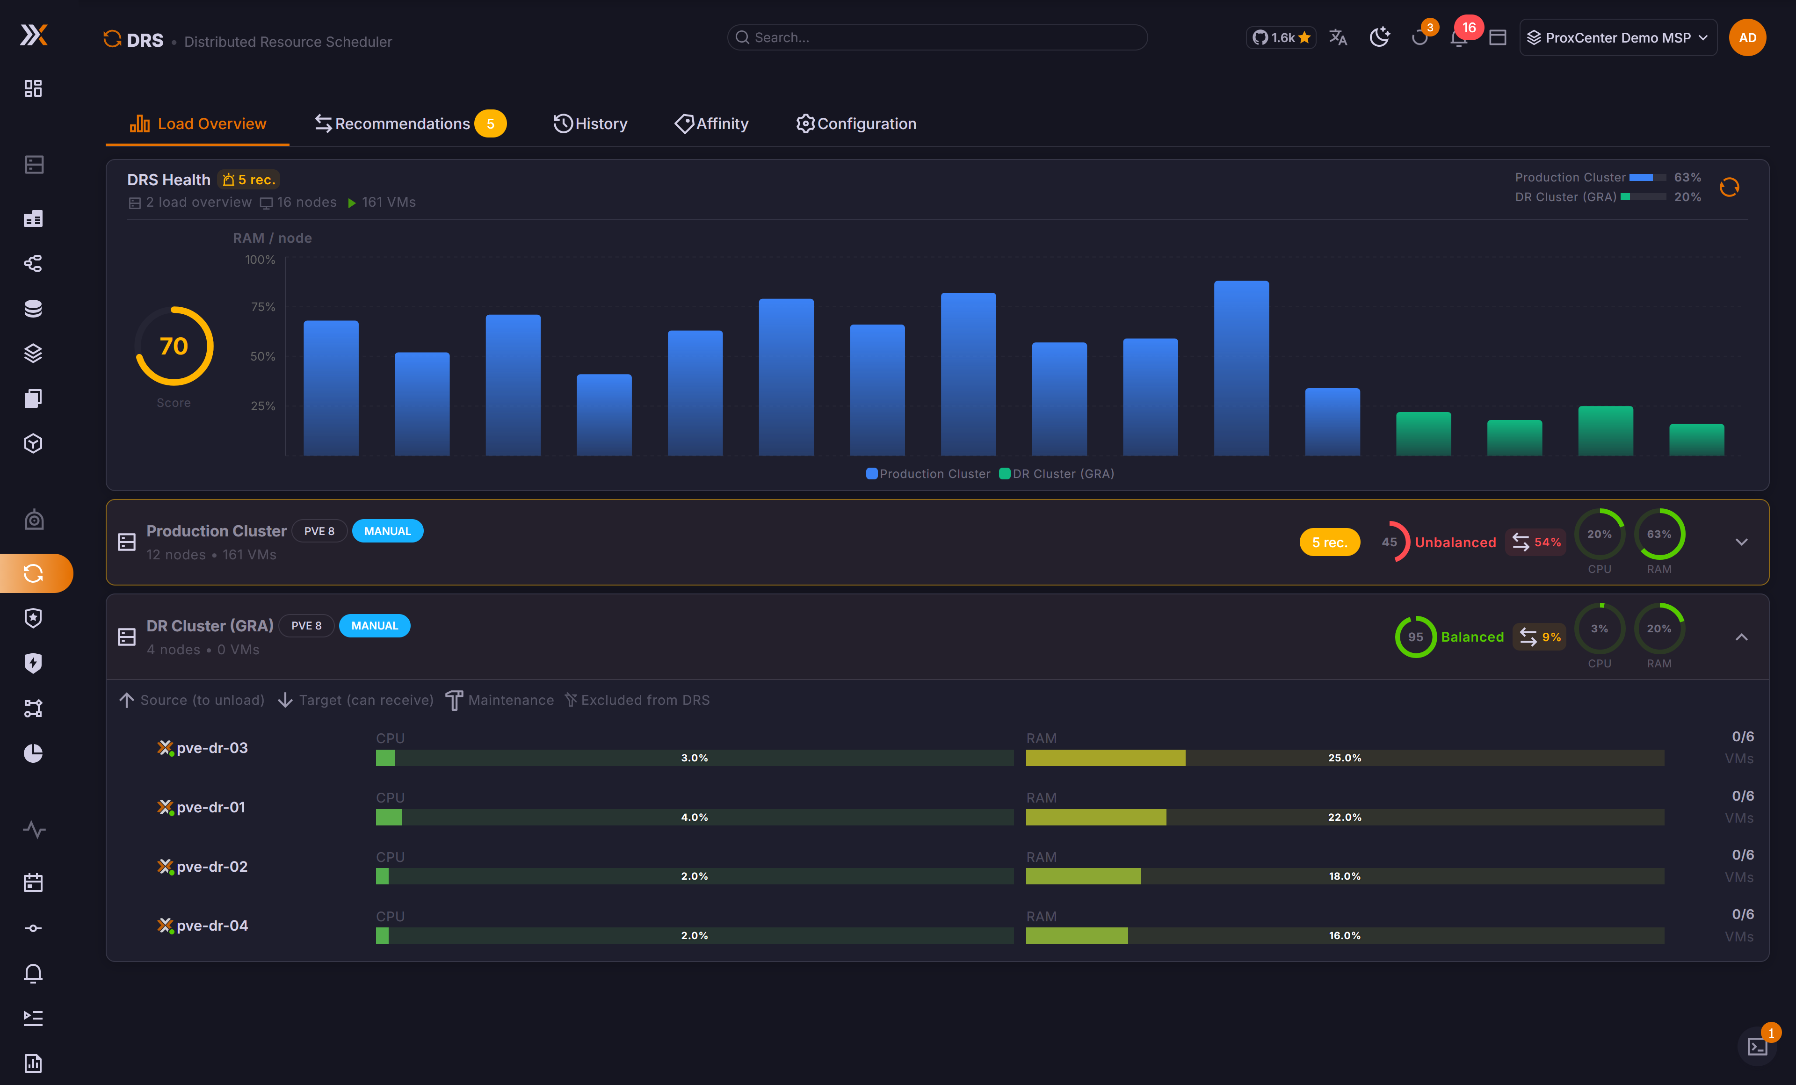Screen dimensions: 1796x1085
Task: Click Production Cluster 63% RAM gauge
Action: click(x=1659, y=534)
